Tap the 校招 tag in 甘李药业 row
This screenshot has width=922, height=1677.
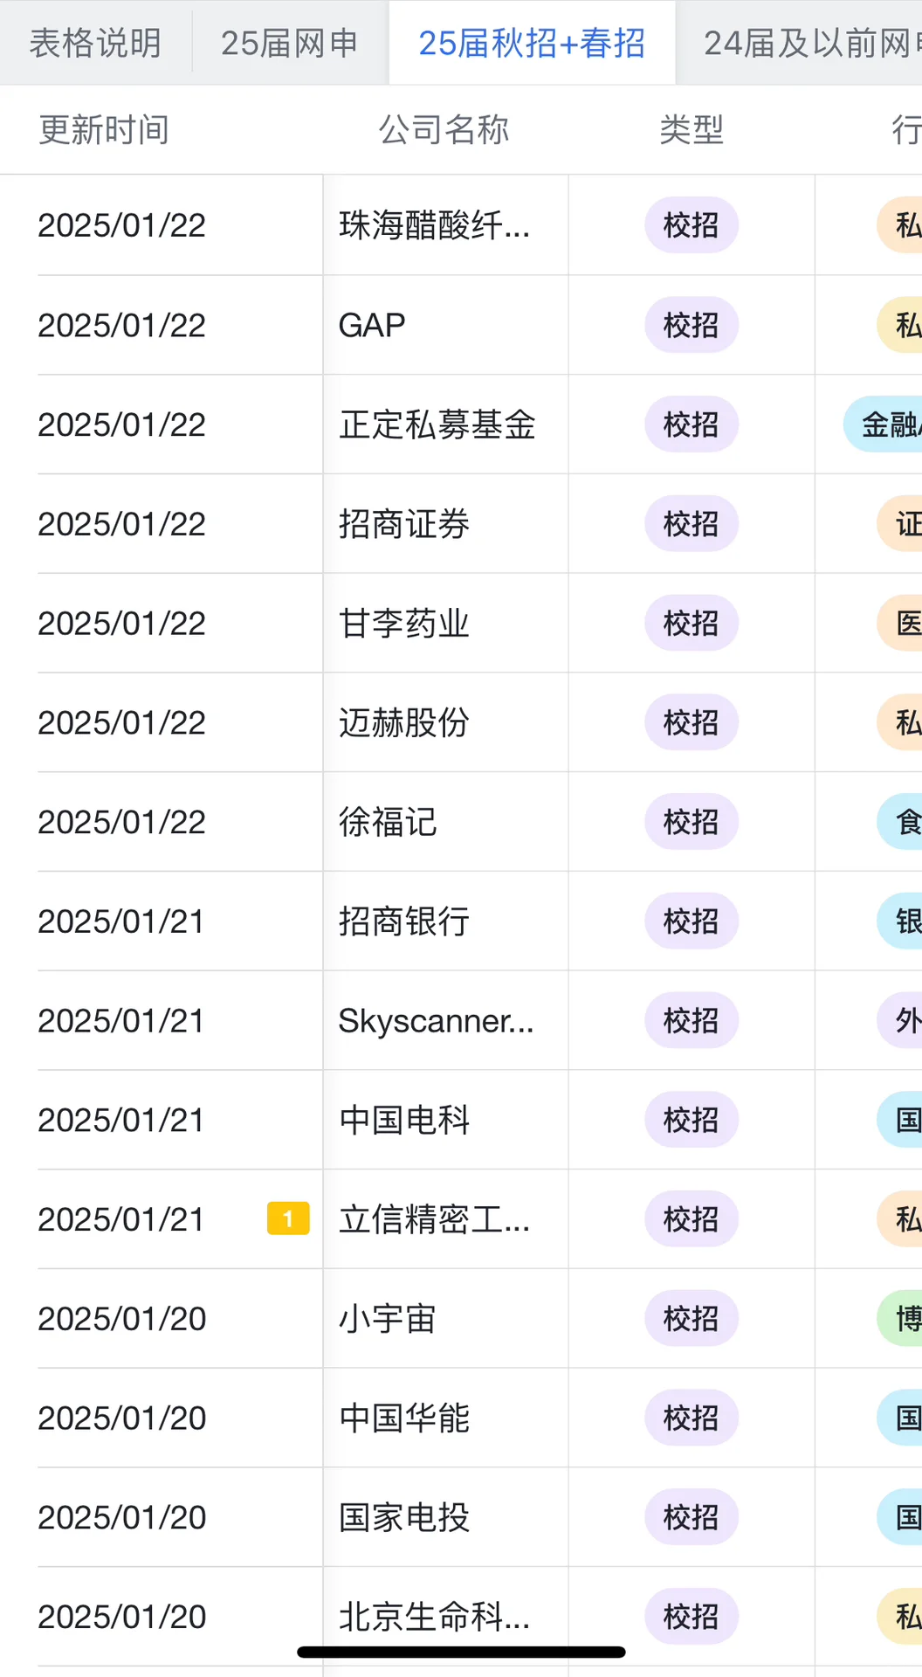point(691,623)
